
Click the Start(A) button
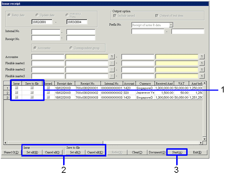tap(177, 152)
